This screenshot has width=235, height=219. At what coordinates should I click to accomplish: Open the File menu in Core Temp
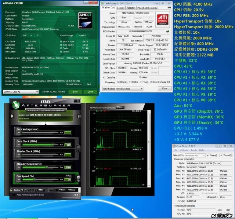175,150
